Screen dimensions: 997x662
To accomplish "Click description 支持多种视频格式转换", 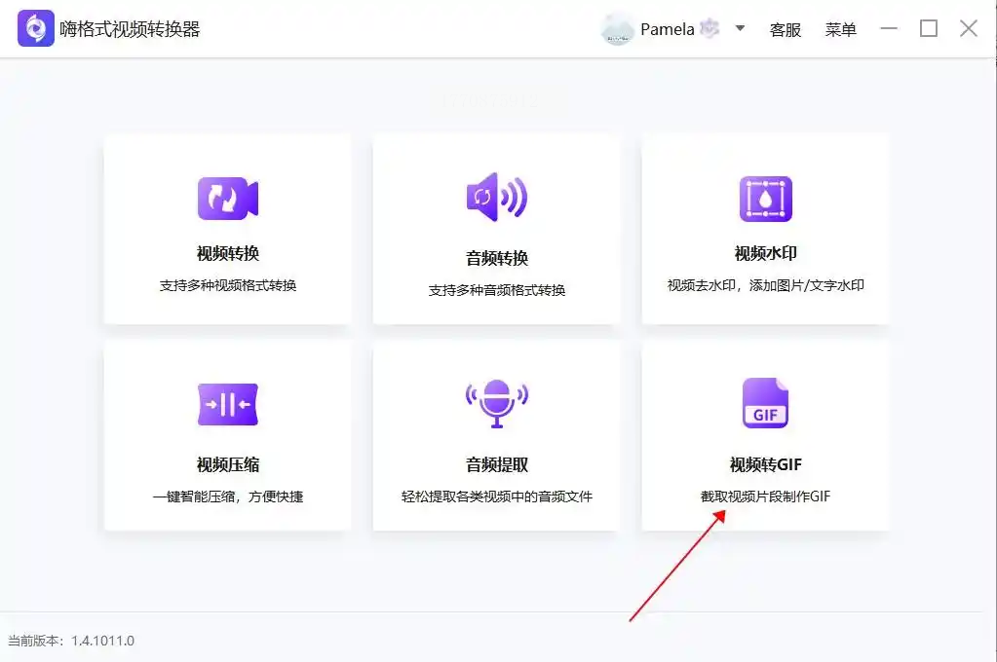I will (228, 286).
